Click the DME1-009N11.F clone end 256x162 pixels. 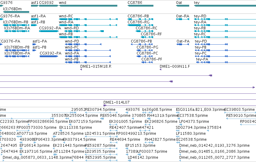[x=175, y=66]
